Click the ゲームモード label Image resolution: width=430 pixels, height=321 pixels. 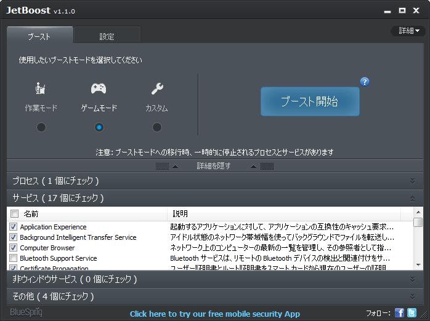coord(99,108)
